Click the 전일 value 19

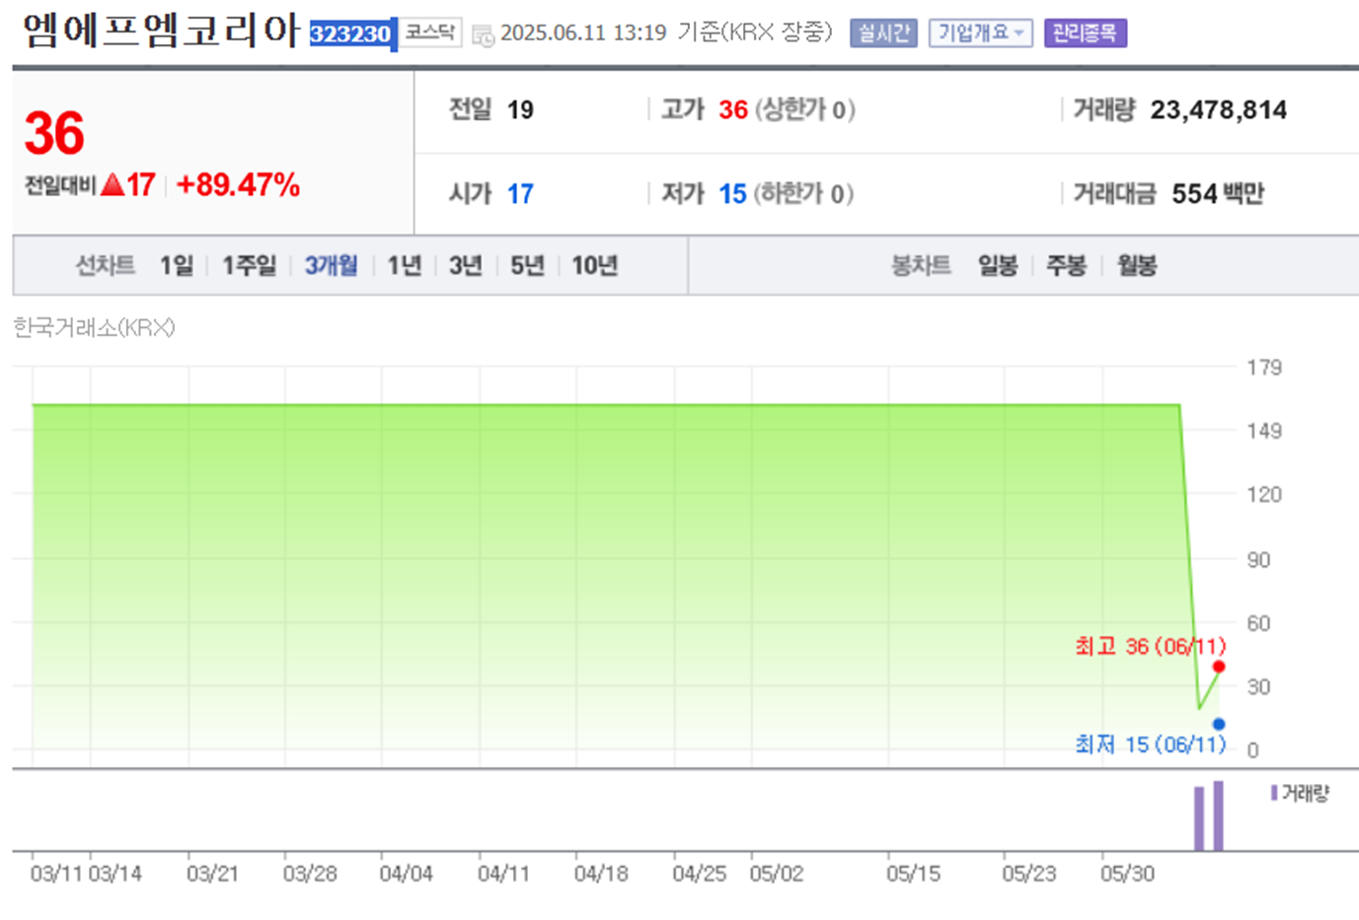click(520, 109)
